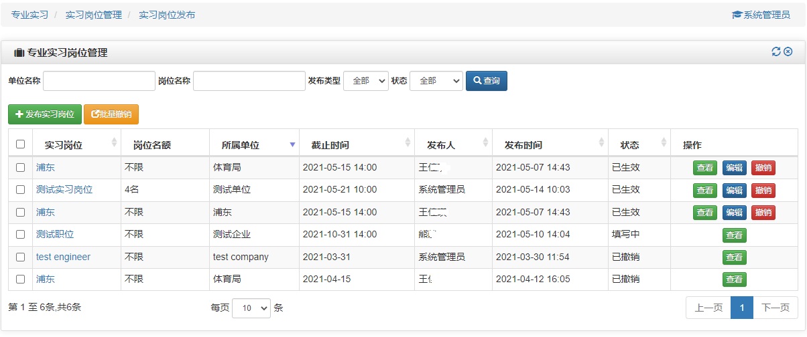Click 撤销 button for 测试实习岗位 row
The image size is (807, 337).
tap(763, 191)
